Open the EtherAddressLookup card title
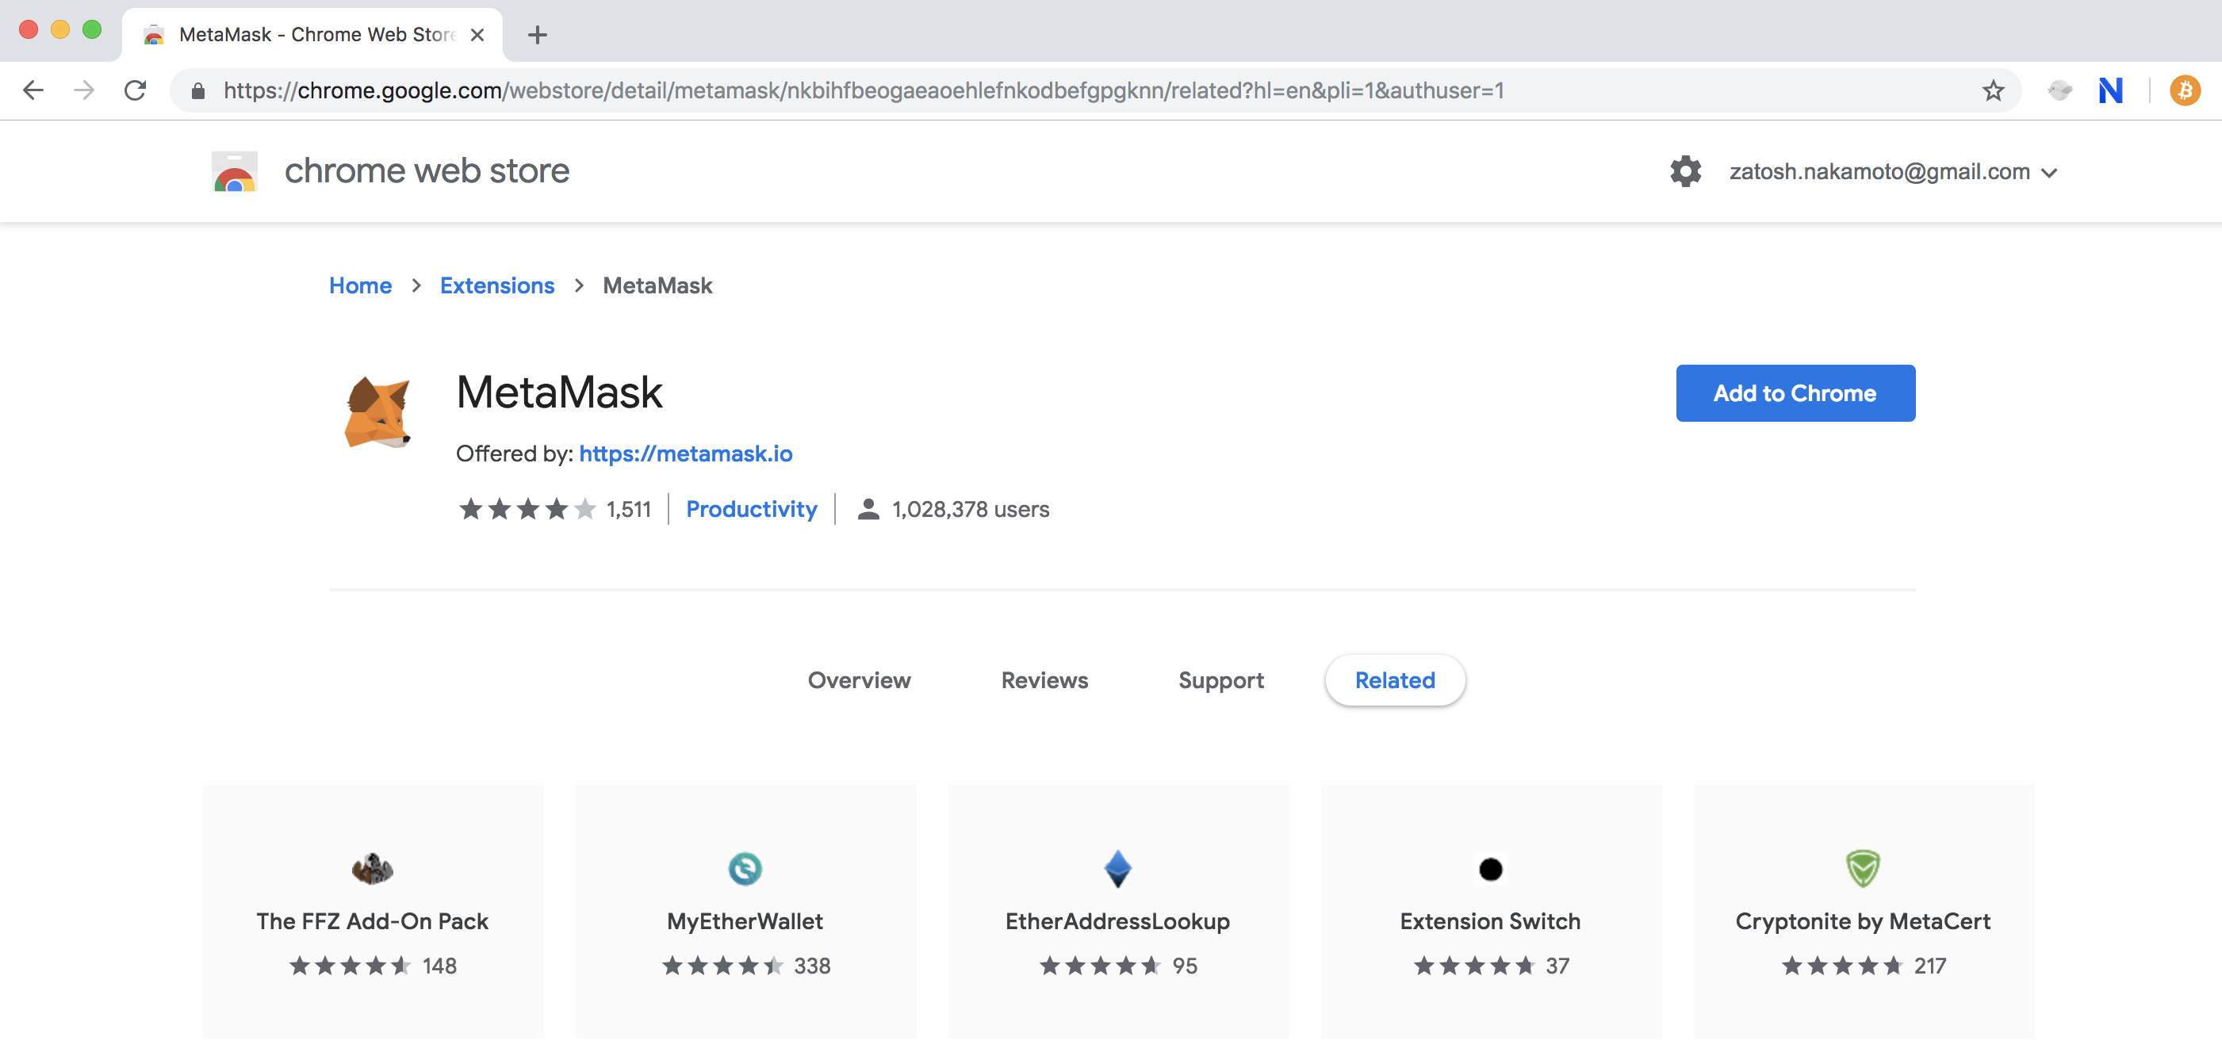This screenshot has width=2222, height=1056. (1118, 921)
